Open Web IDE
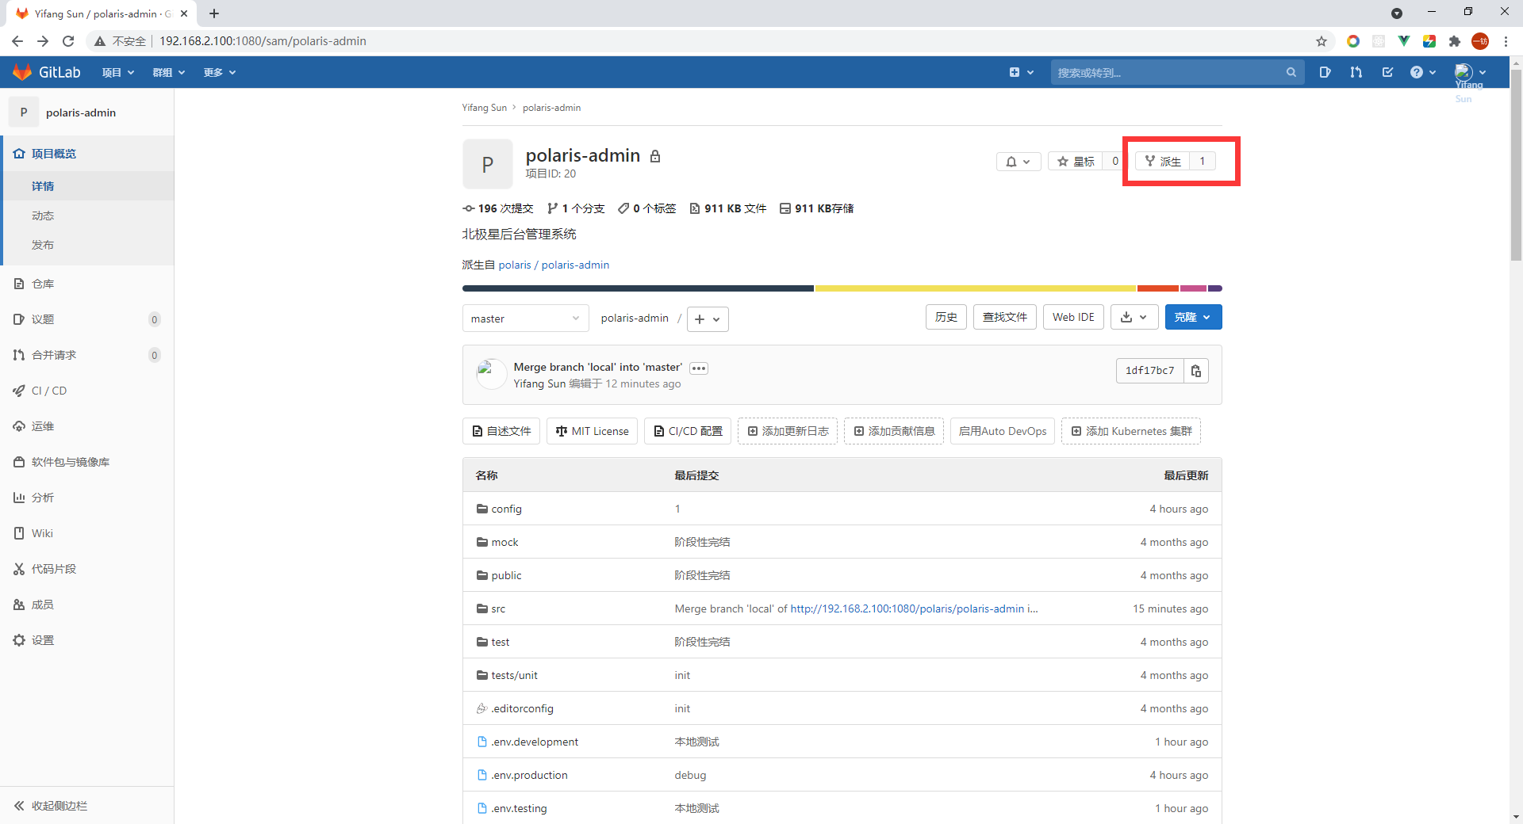The width and height of the screenshot is (1523, 824). [x=1073, y=317]
